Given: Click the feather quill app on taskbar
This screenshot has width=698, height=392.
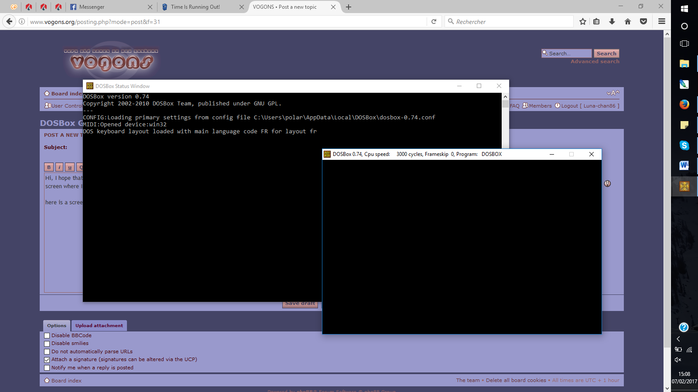Looking at the screenshot, I should pos(684,84).
